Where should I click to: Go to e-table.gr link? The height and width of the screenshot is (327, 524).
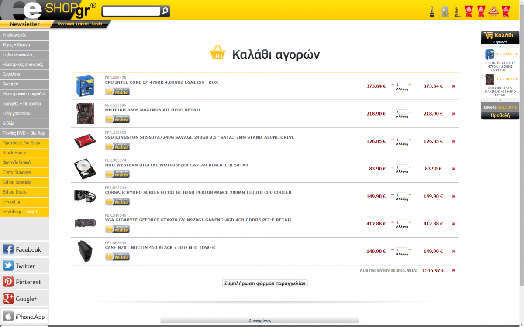click(x=24, y=211)
